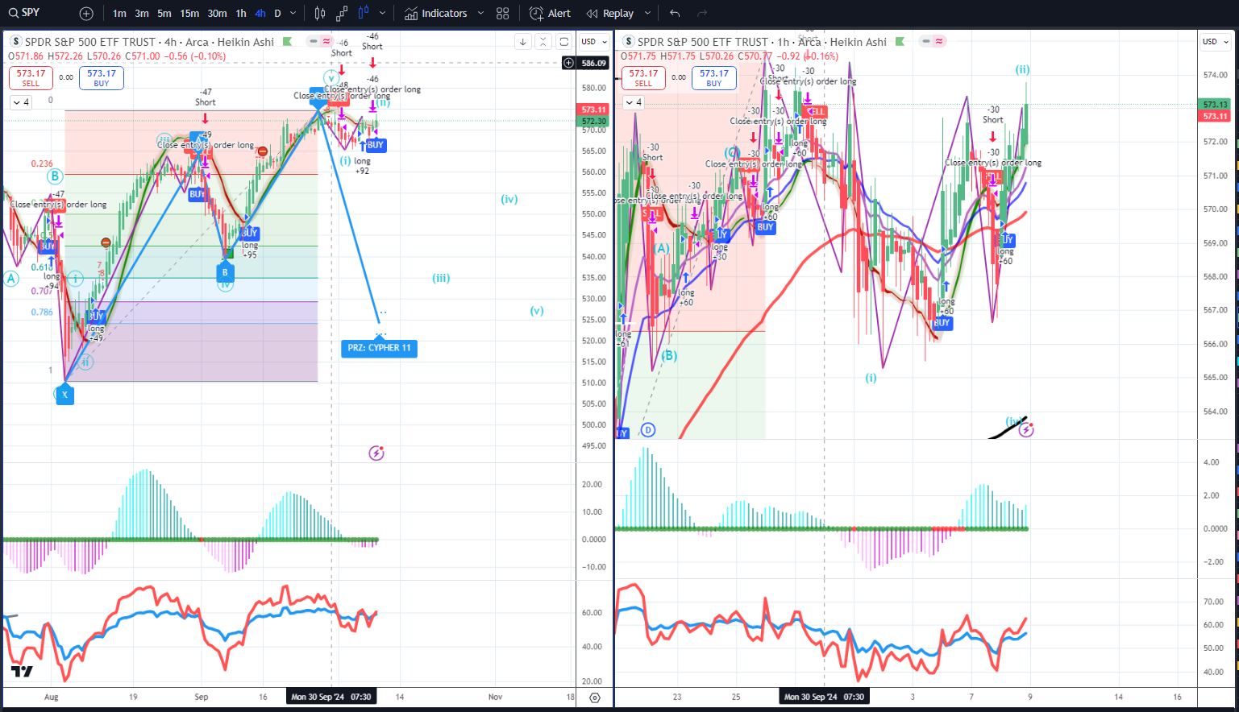This screenshot has width=1239, height=712.
Task: Create an Alert from the toolbar
Action: pos(550,14)
